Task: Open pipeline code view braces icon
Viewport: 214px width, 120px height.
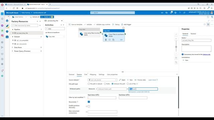Action: click(205, 24)
